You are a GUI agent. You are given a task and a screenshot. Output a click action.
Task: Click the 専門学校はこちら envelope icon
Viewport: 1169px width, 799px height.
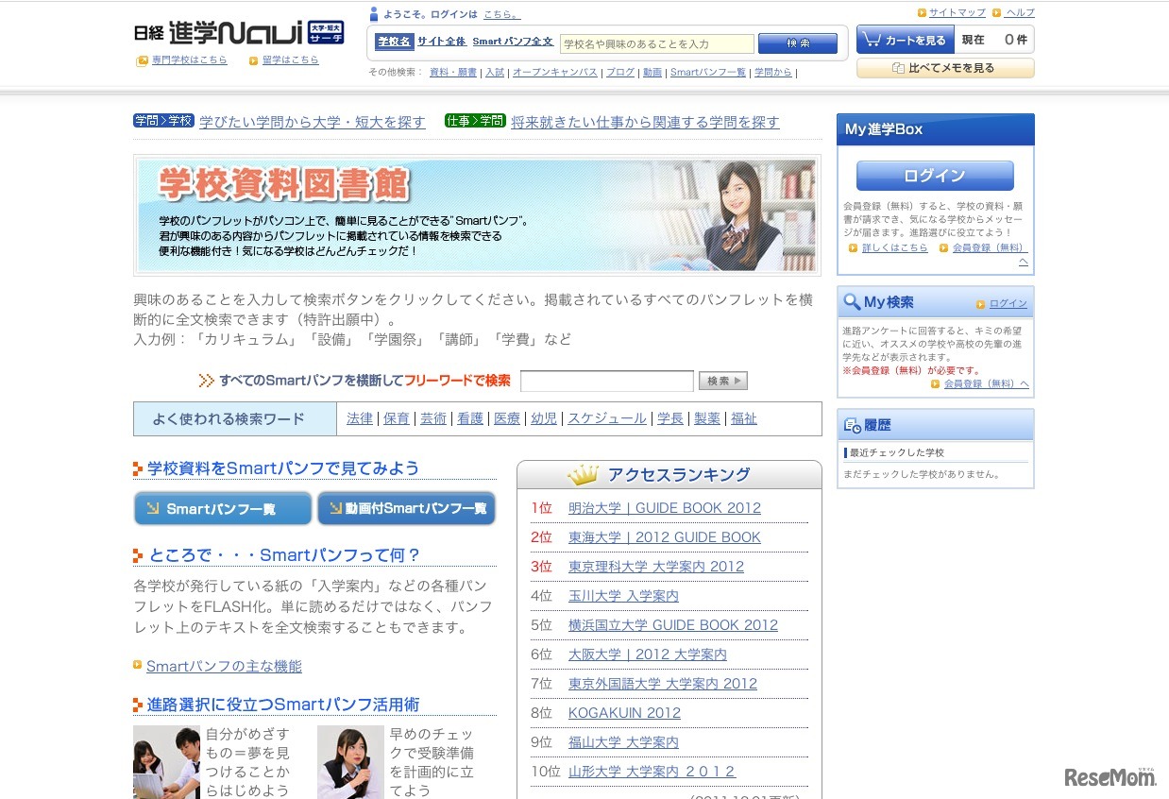click(140, 59)
